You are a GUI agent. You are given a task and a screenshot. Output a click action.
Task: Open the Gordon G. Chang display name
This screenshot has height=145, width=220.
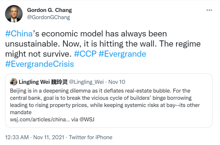click(49, 10)
